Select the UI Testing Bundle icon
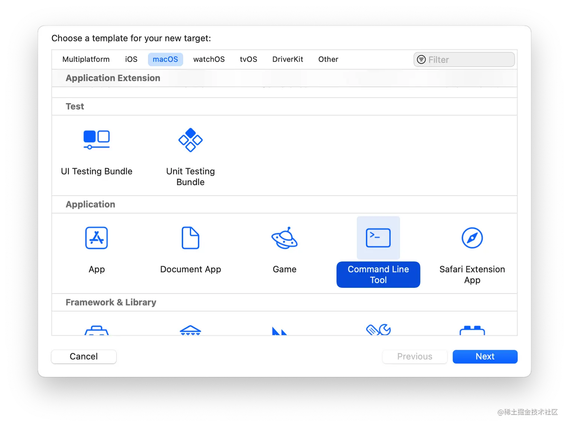The image size is (569, 427). point(96,140)
